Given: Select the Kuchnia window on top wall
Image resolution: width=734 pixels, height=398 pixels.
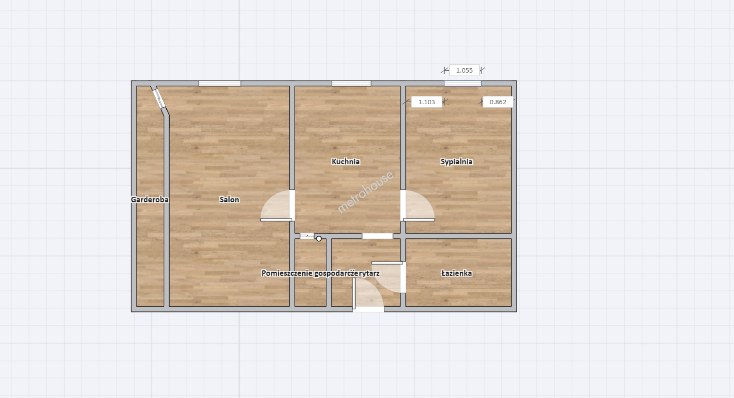Looking at the screenshot, I should point(351,83).
